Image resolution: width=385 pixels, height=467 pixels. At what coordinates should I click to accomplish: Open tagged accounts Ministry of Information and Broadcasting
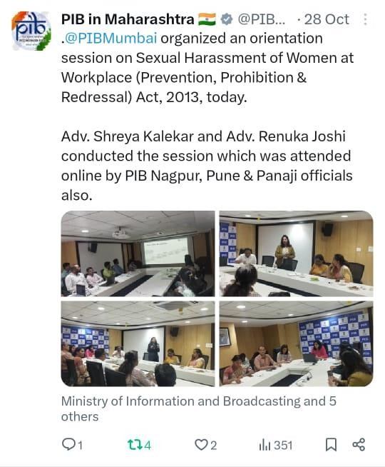pos(199,408)
